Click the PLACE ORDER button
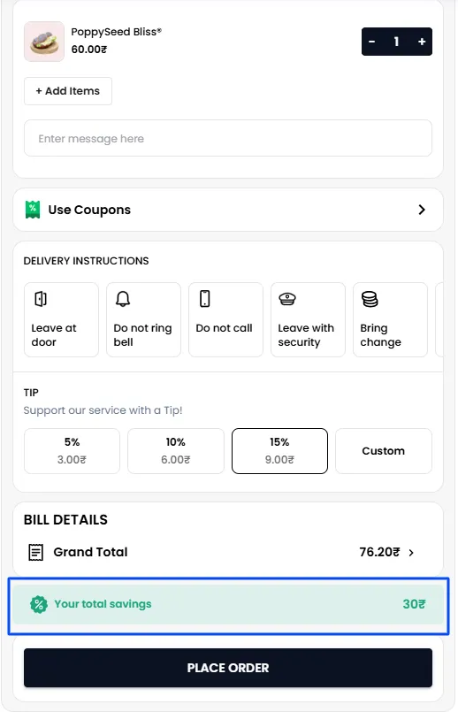The image size is (458, 712). pos(228,668)
